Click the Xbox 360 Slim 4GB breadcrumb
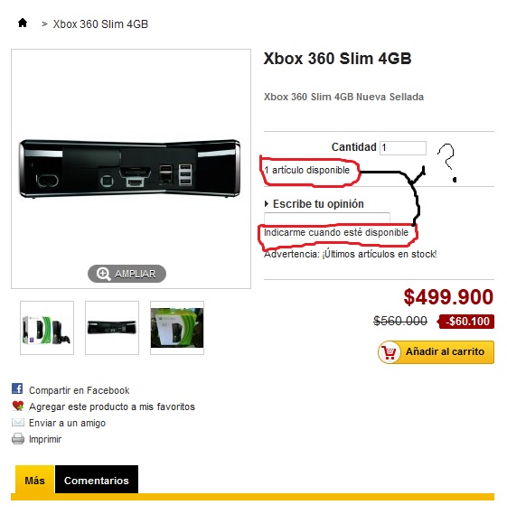Image resolution: width=507 pixels, height=514 pixels. click(x=100, y=23)
